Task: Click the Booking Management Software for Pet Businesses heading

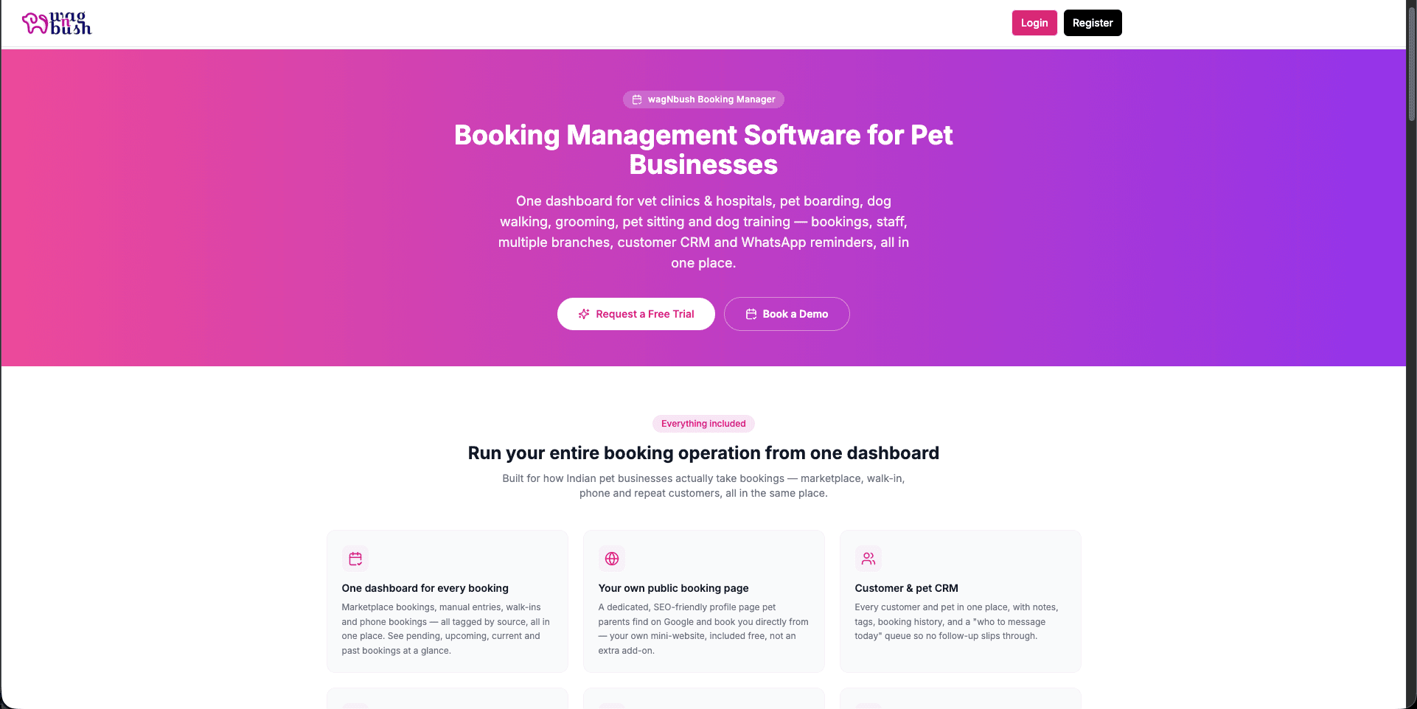Action: coord(703,150)
